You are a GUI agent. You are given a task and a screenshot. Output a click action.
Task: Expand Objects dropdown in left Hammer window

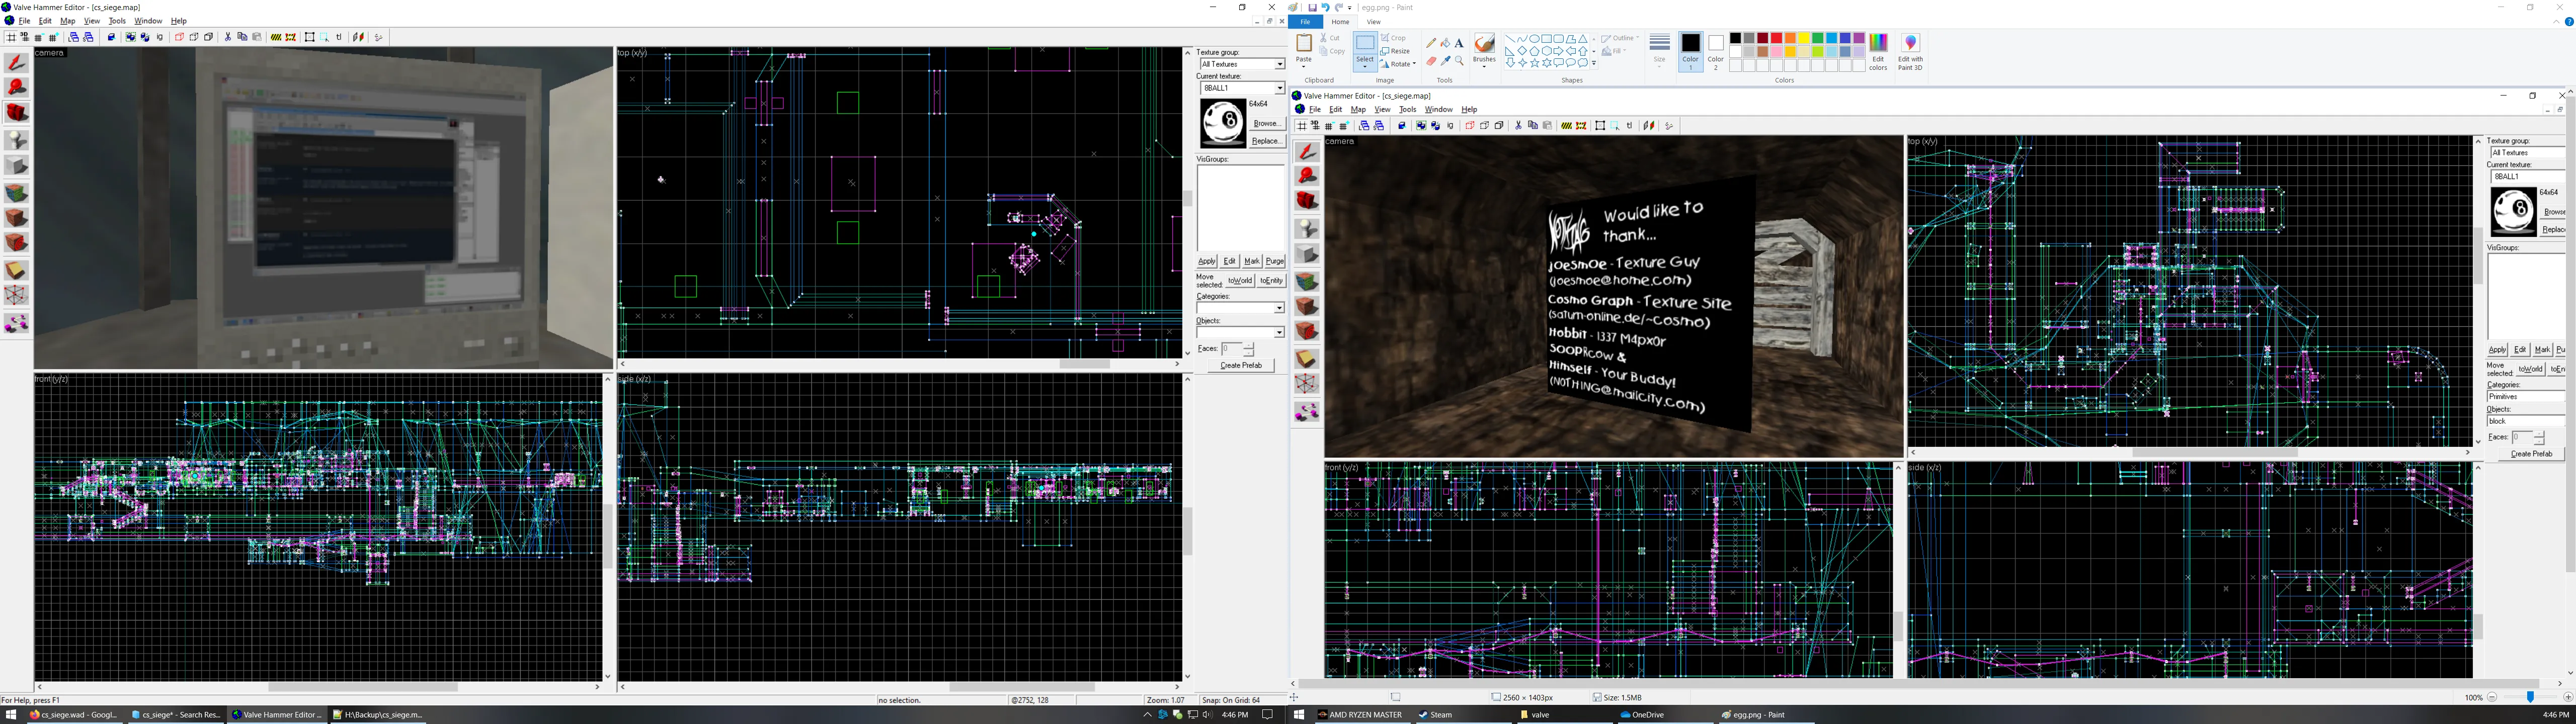pyautogui.click(x=1279, y=332)
